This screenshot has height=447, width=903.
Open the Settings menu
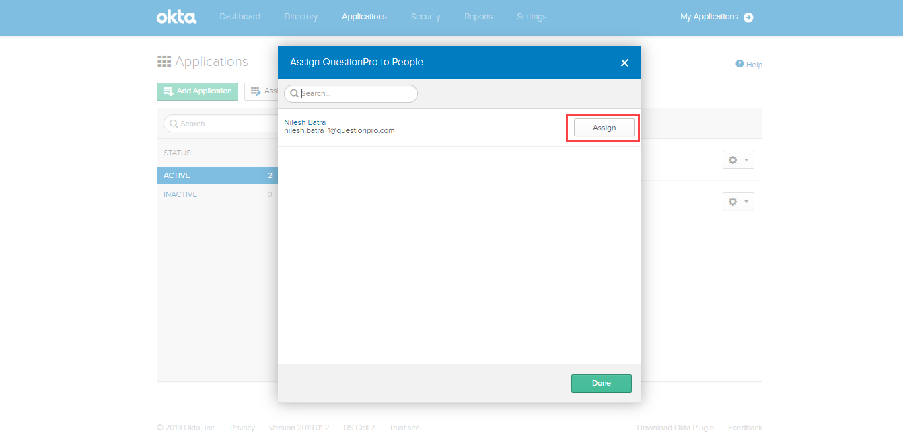[x=532, y=17]
